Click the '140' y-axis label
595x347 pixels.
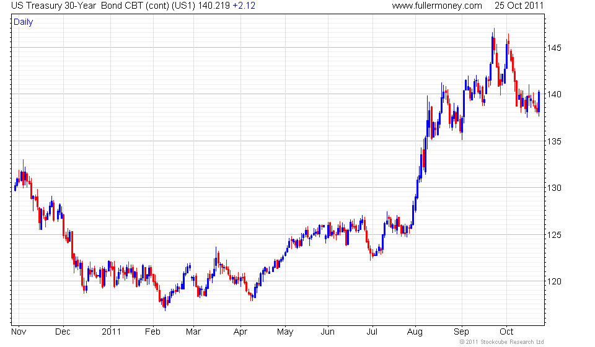pos(554,94)
